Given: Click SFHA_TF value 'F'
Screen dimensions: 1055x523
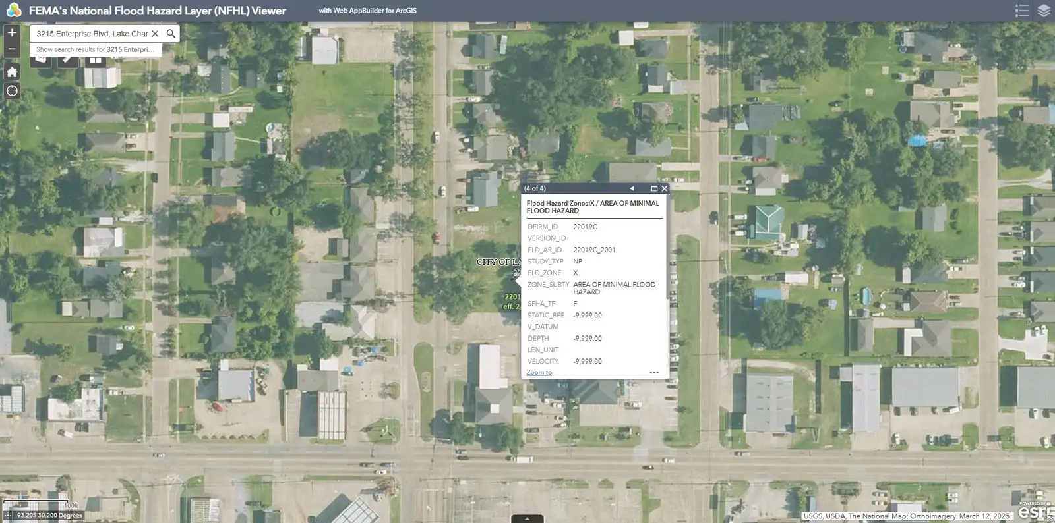Looking at the screenshot, I should [x=575, y=304].
